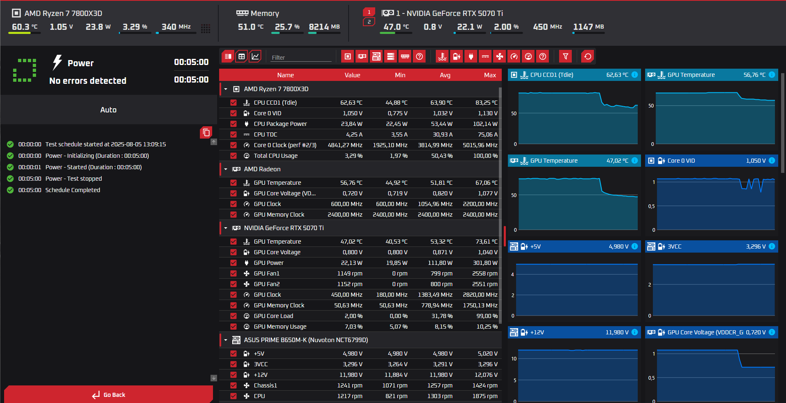Image resolution: width=786 pixels, height=403 pixels.
Task: Toggle the usage gauge sensor type filter
Action: tap(528, 56)
